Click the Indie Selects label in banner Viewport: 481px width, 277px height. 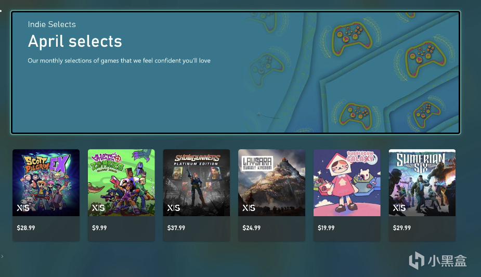pyautogui.click(x=51, y=24)
